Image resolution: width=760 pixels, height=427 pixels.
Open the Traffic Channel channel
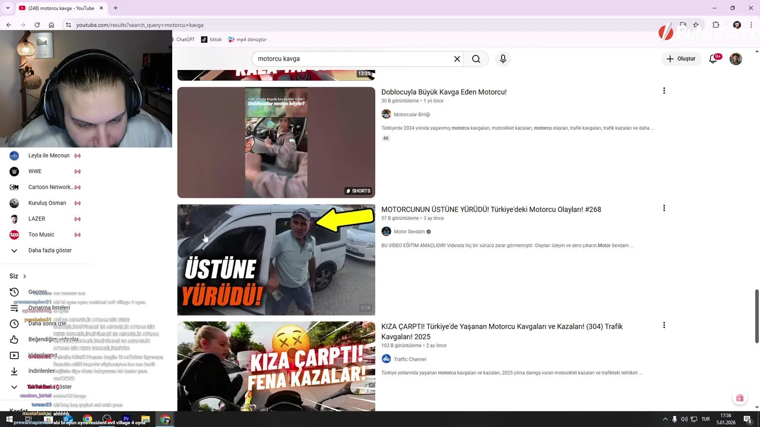(410, 359)
